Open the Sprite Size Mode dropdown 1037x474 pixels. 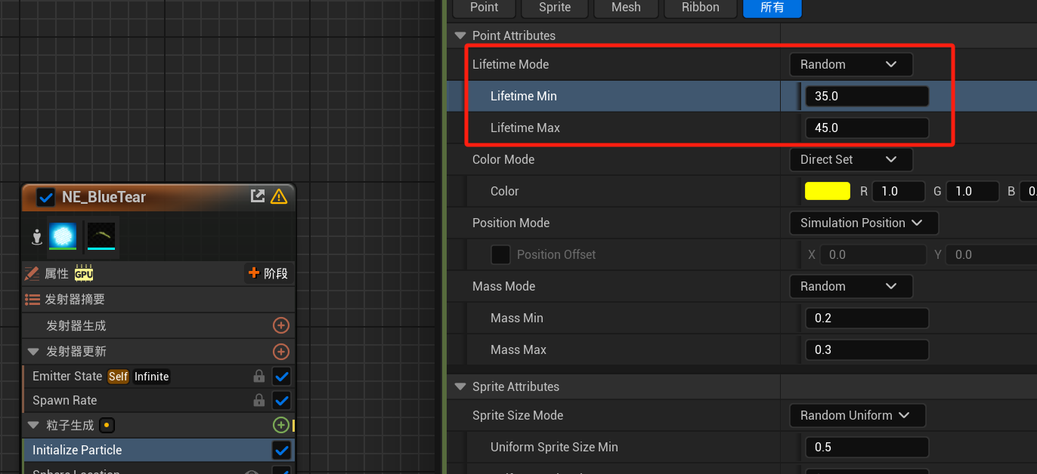[x=857, y=415]
